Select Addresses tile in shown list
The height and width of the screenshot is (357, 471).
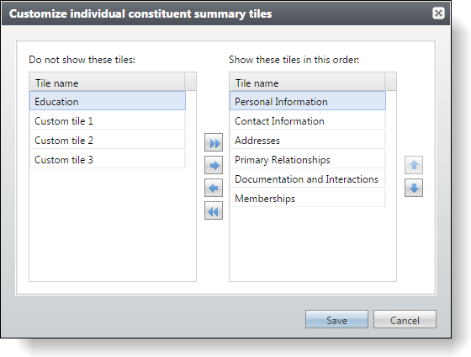click(x=308, y=140)
